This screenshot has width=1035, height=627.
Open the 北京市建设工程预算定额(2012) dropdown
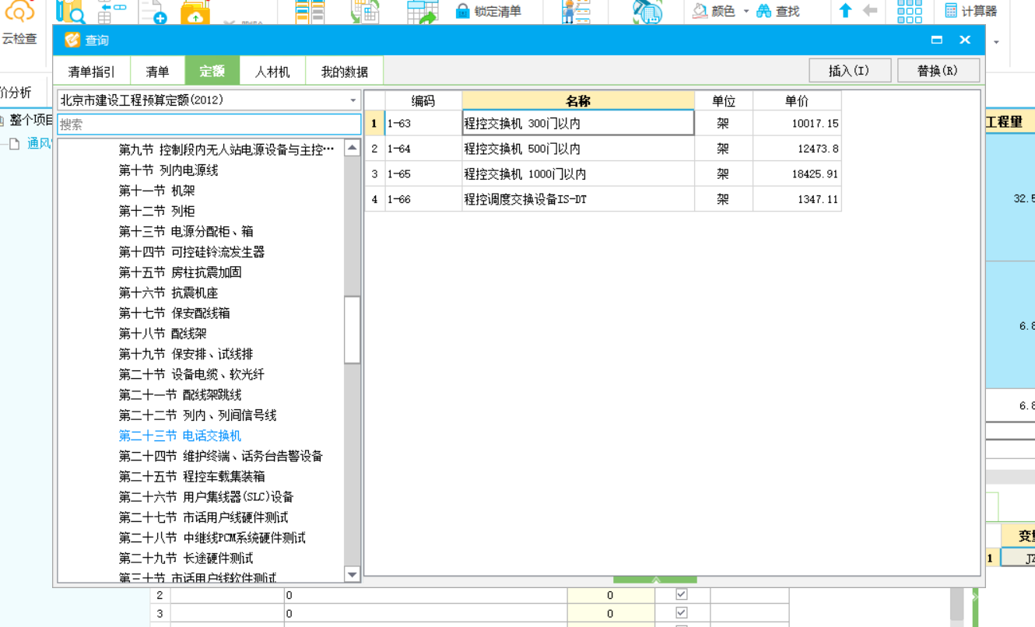(209, 100)
